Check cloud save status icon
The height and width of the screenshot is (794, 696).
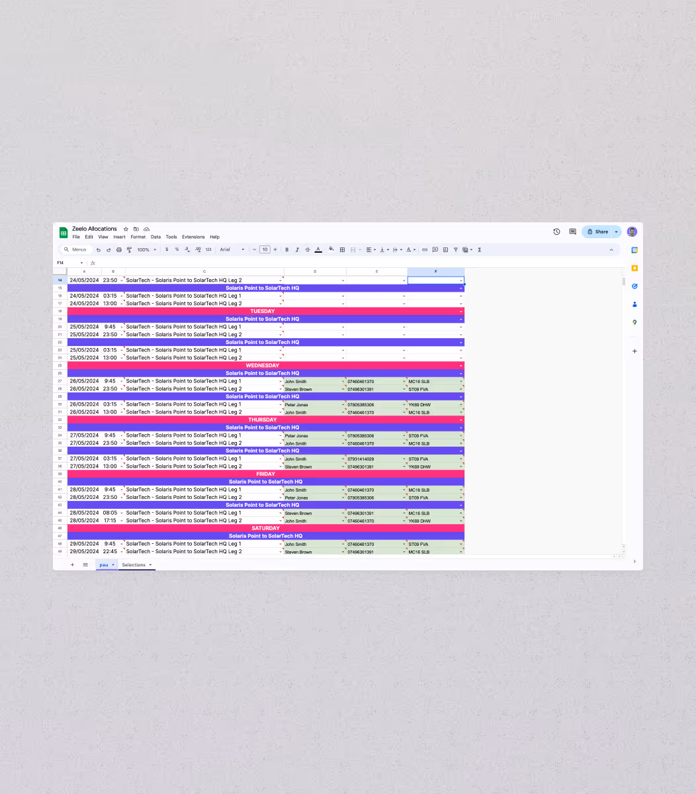pyautogui.click(x=146, y=229)
